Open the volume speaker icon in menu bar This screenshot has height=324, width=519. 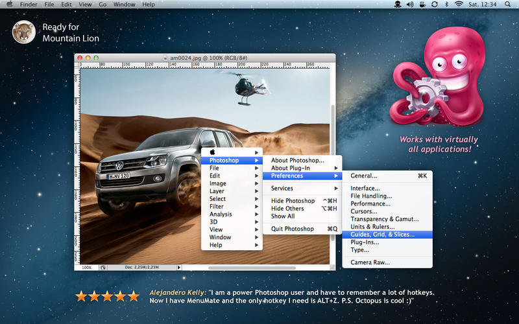[410, 5]
